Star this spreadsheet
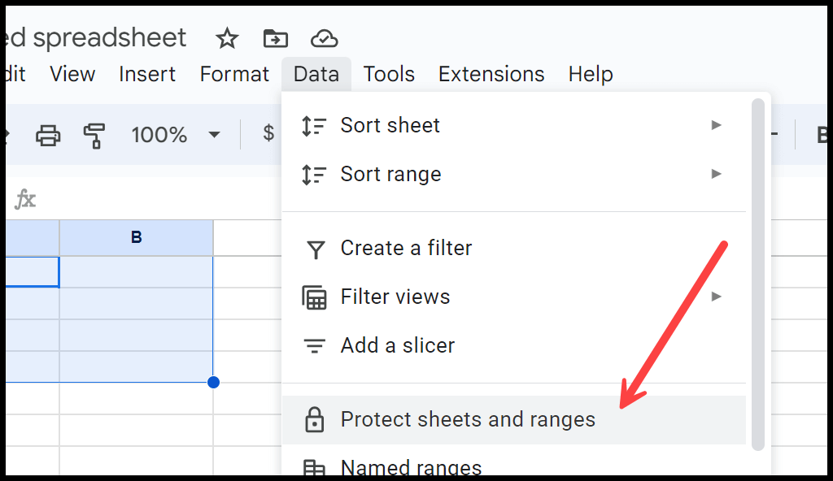Screen dimensions: 833x481 pyautogui.click(x=227, y=39)
